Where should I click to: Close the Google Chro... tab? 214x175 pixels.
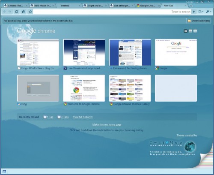159,6
